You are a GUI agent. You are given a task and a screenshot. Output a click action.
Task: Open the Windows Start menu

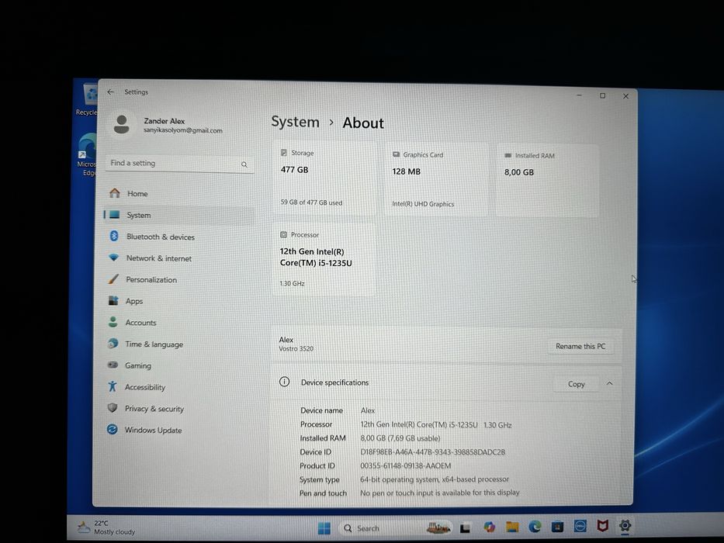pyautogui.click(x=324, y=528)
